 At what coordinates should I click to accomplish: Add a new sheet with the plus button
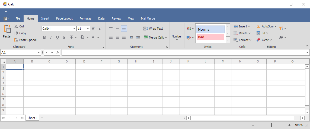(42, 118)
